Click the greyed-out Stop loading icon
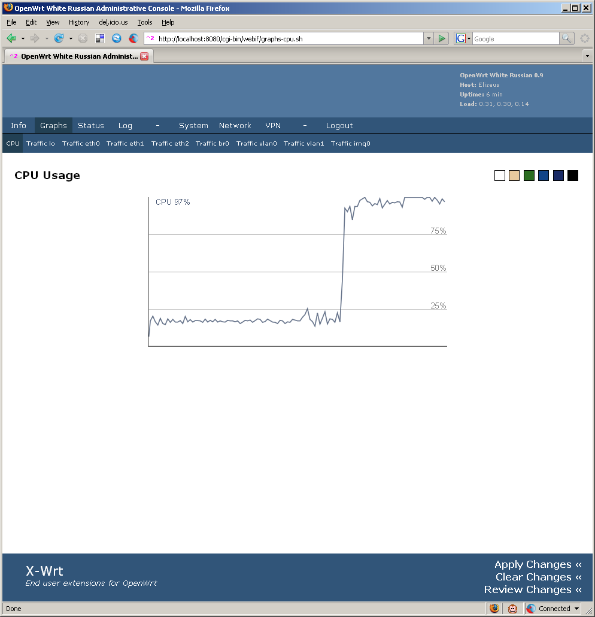 point(83,38)
